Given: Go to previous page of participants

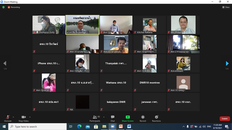Looking at the screenshot, I should 5,64.
